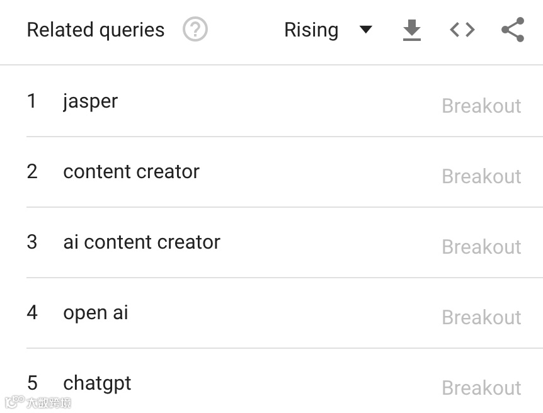
Task: Share the Related queries widget
Action: click(x=512, y=29)
